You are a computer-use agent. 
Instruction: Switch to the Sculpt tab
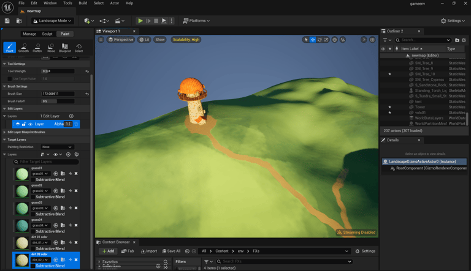click(47, 34)
